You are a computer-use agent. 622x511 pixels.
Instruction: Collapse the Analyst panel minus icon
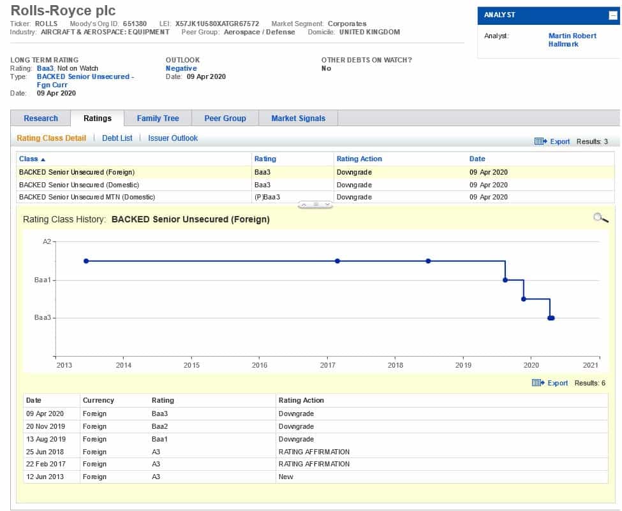[x=613, y=15]
